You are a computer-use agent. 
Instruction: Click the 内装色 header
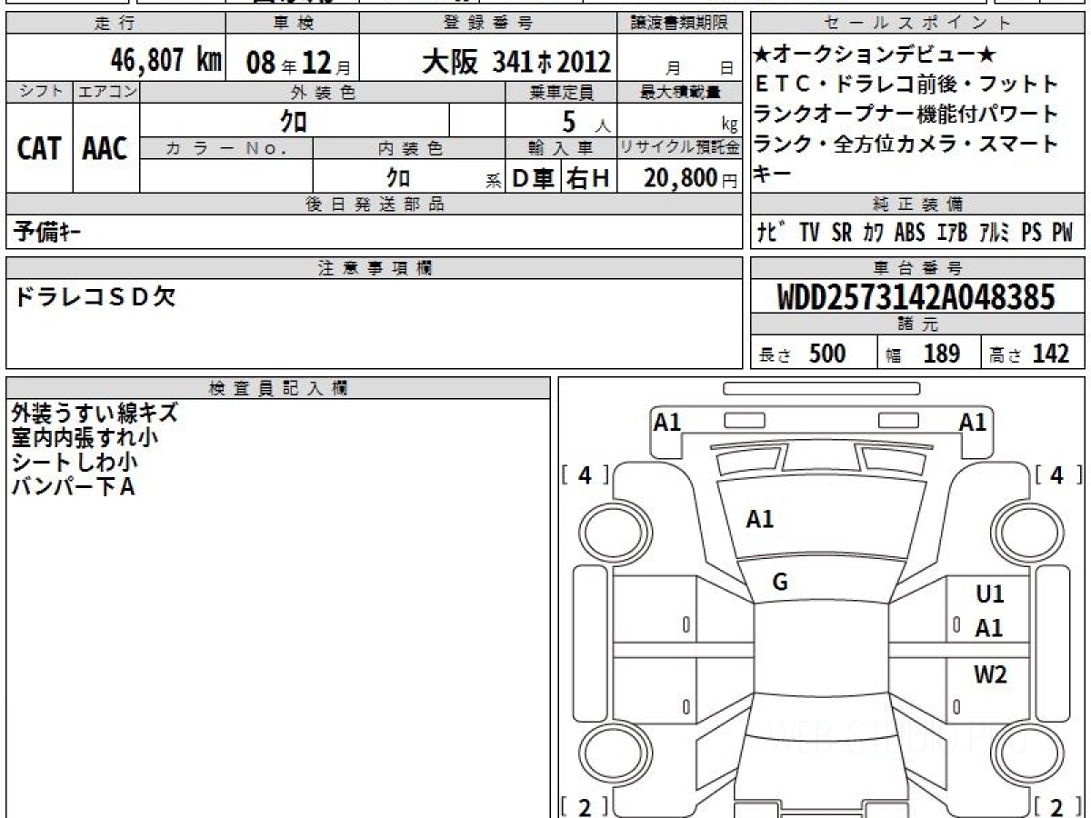click(409, 147)
